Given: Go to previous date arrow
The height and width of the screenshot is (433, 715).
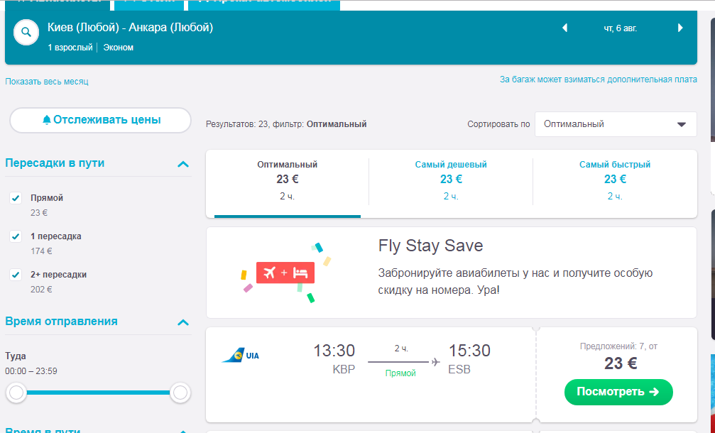Looking at the screenshot, I should point(564,28).
